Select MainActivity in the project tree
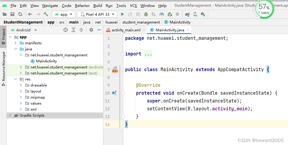This screenshot has height=145, width=288. tap(46, 61)
